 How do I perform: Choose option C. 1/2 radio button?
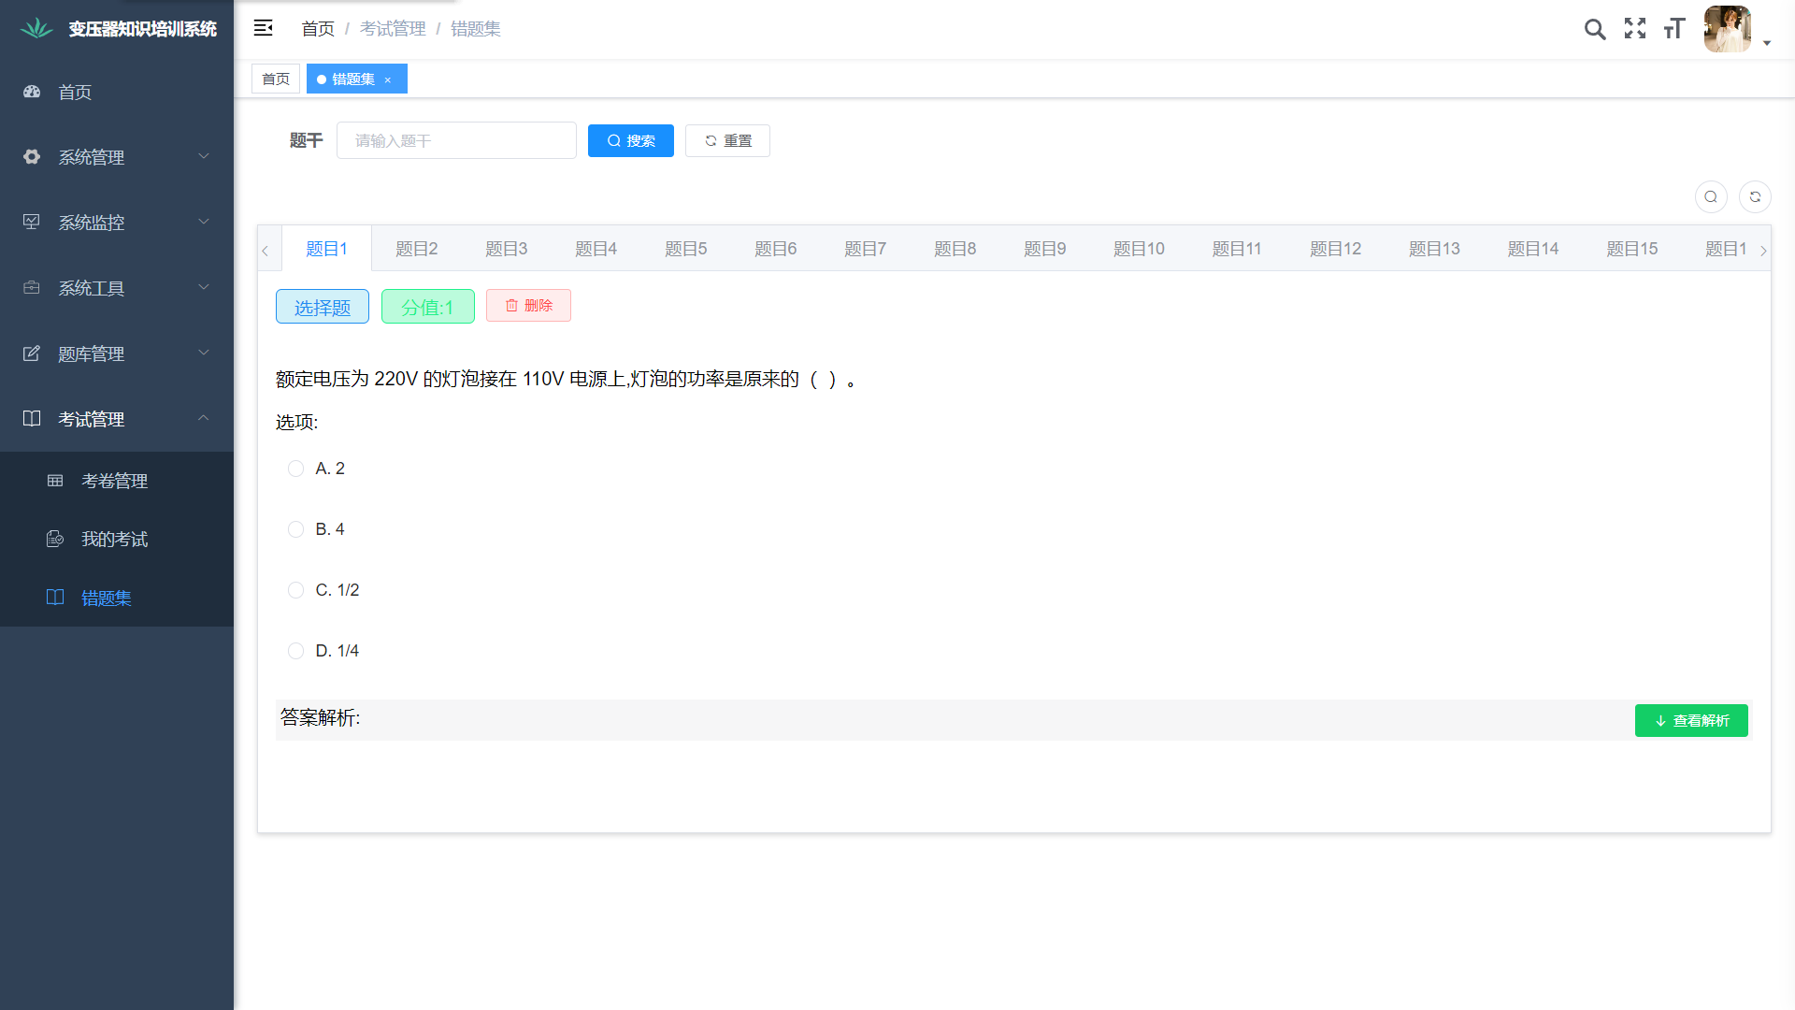[295, 590]
